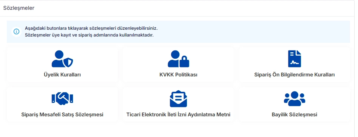The width and height of the screenshot is (358, 137).
Task: Click the Sözleşmeler panel heading
Action: click(x=19, y=8)
